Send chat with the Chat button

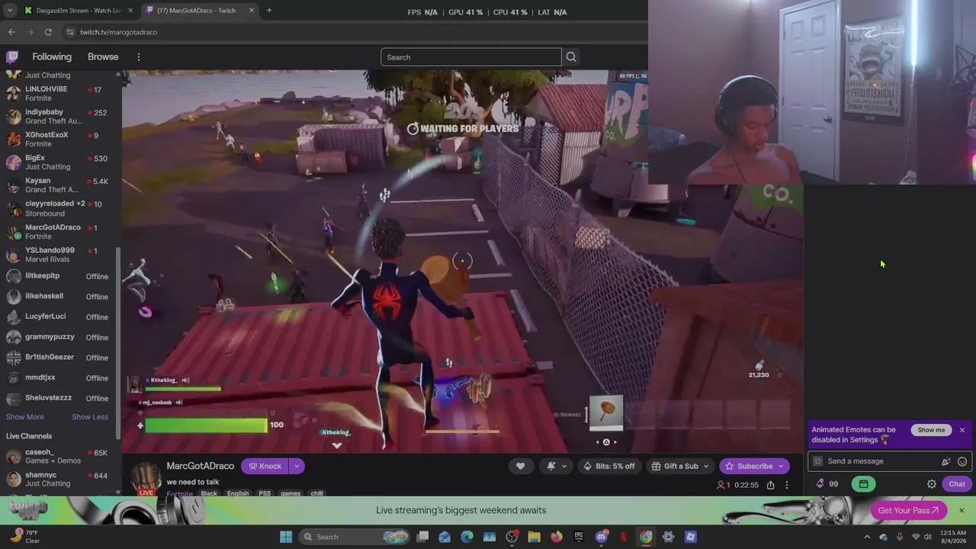[x=957, y=483]
